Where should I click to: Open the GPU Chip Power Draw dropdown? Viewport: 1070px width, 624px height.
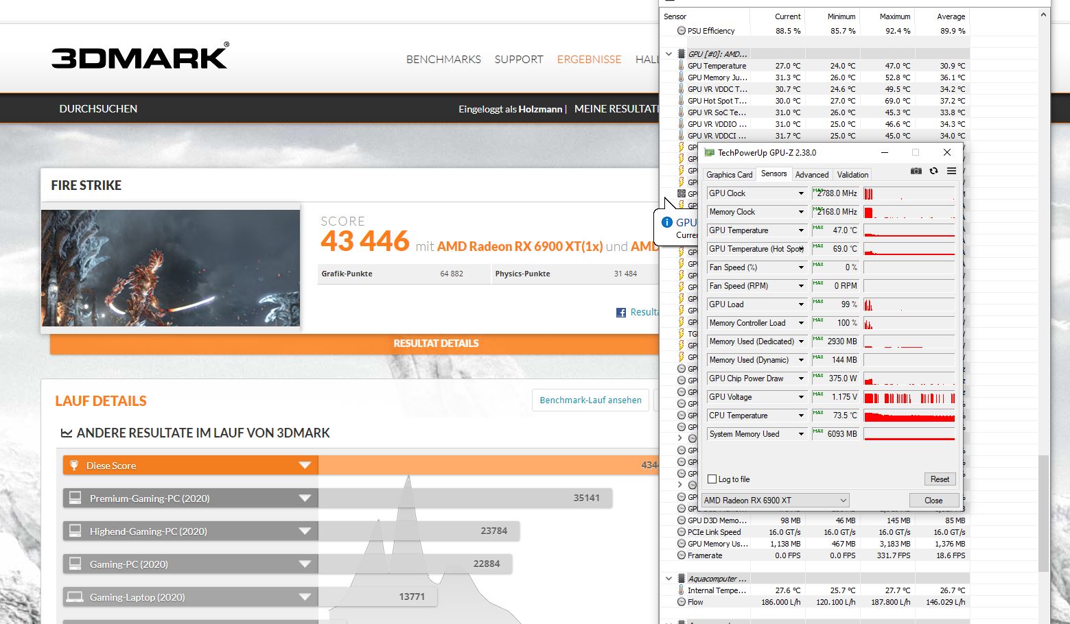pos(800,379)
